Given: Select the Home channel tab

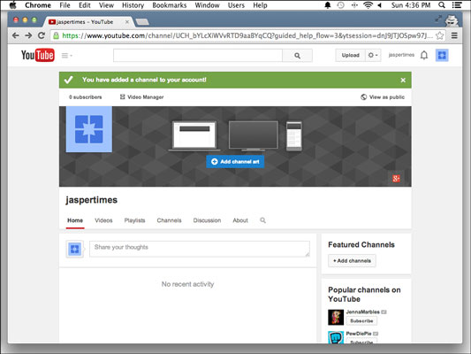Looking at the screenshot, I should click(75, 220).
